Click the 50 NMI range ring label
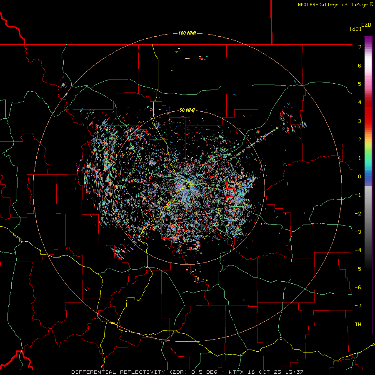The image size is (375, 375). point(187,110)
